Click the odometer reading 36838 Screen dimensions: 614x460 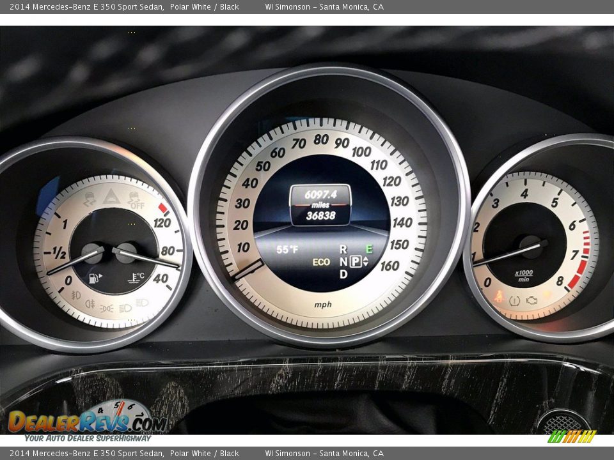[x=320, y=215]
